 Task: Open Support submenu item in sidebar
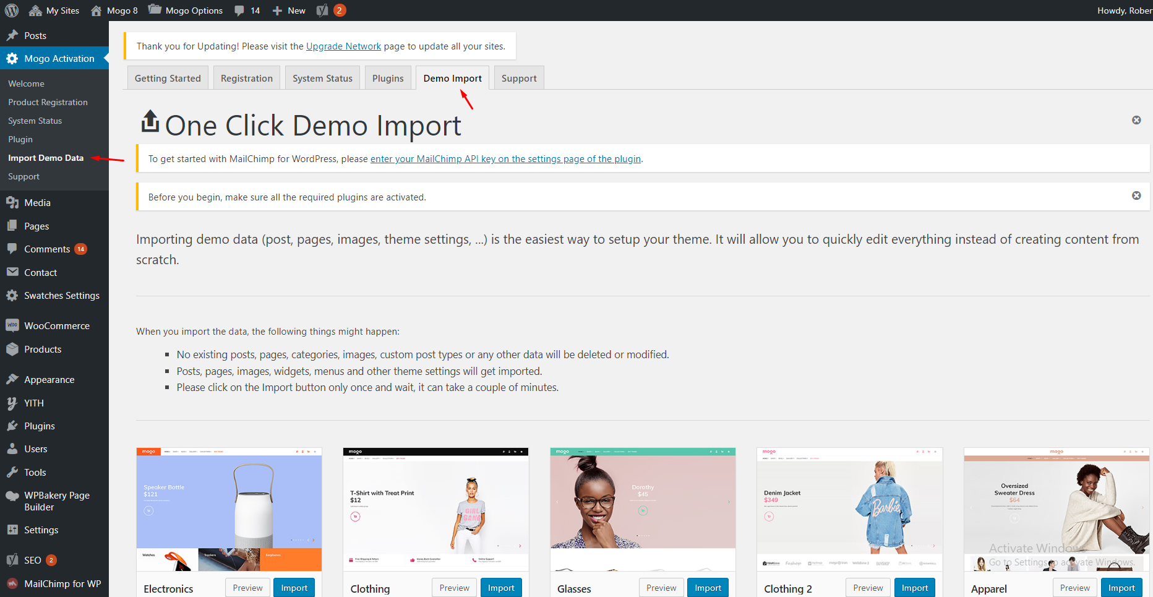pos(24,176)
